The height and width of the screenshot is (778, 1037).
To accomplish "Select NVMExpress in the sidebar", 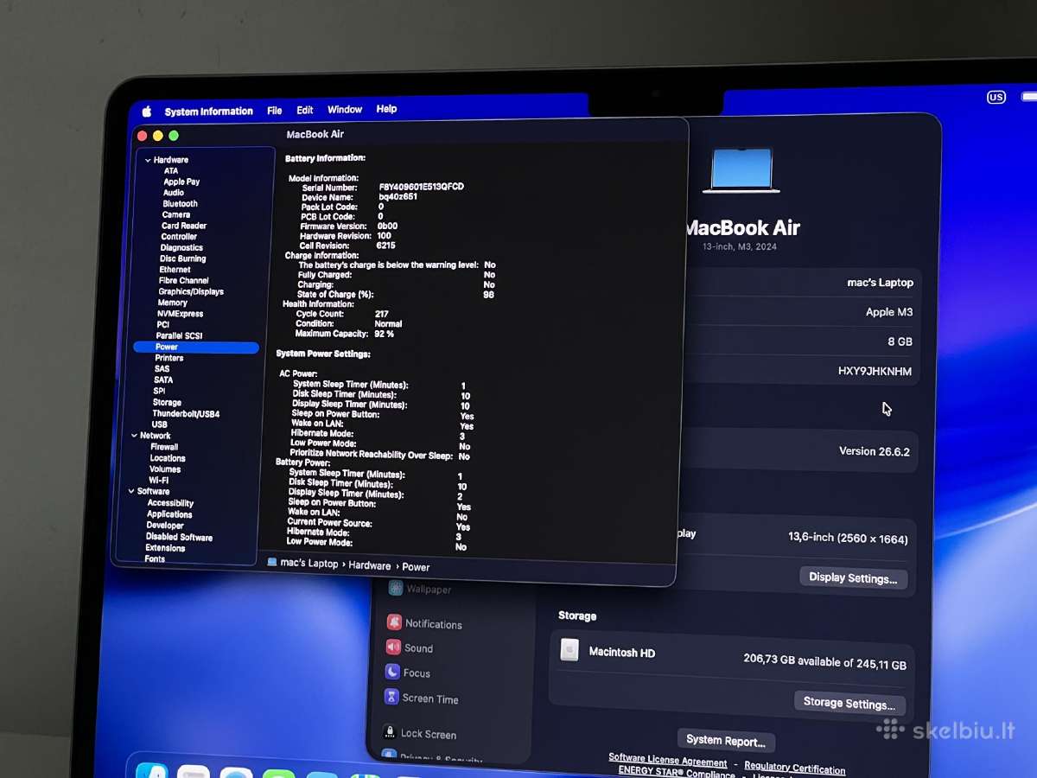I will tap(181, 314).
